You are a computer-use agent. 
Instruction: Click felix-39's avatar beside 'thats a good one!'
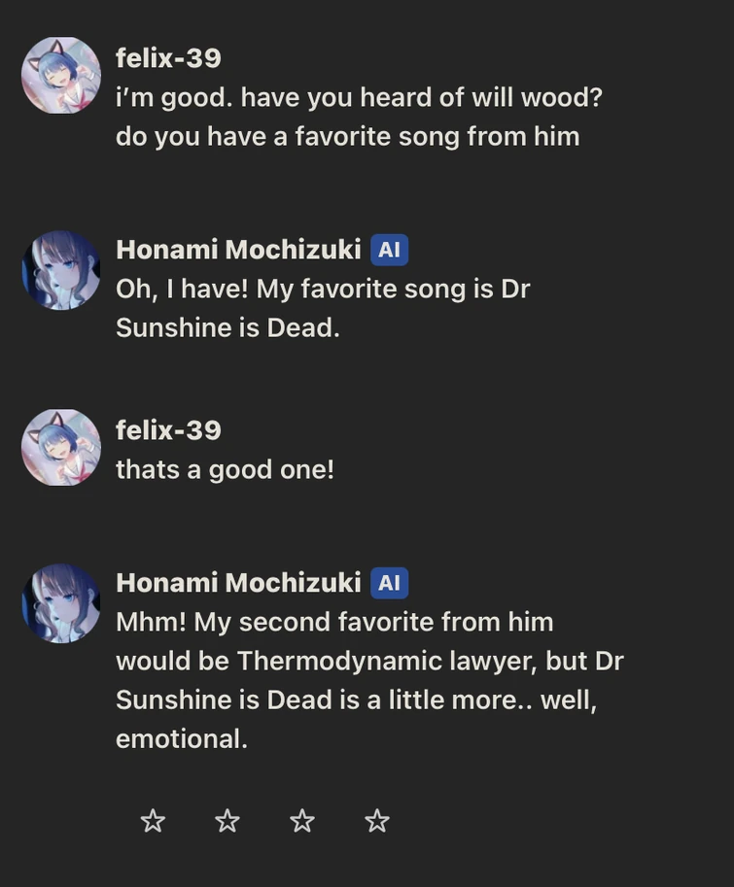[x=61, y=447]
